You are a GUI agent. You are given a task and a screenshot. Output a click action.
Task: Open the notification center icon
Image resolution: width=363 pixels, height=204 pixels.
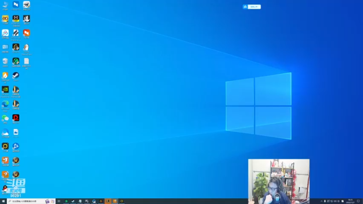pos(358,201)
